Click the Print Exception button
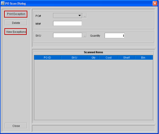Screen dimensions: 159x134 (16, 14)
